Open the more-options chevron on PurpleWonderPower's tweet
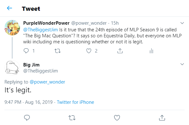The height and width of the screenshot is (125, 189). (x=182, y=23)
